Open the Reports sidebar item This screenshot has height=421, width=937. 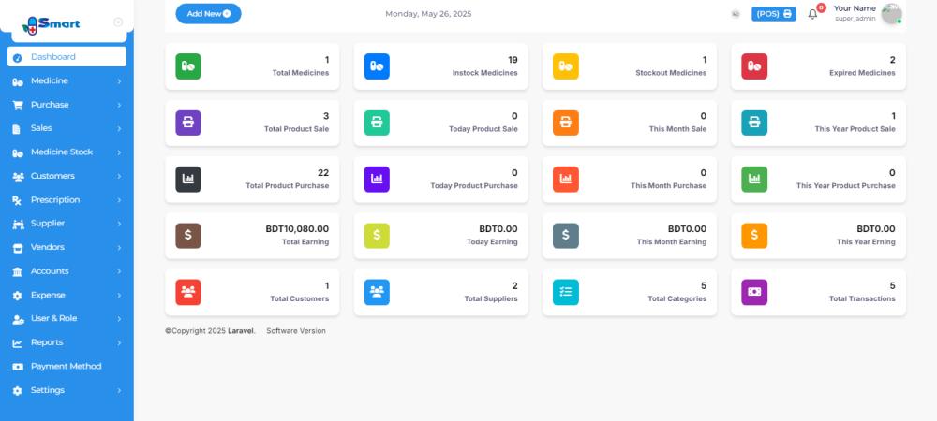[x=67, y=342]
